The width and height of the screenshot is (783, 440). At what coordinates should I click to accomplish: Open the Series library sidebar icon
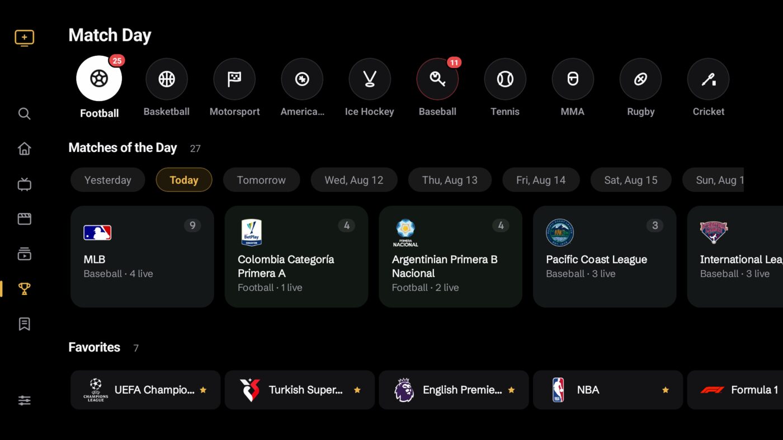point(24,254)
